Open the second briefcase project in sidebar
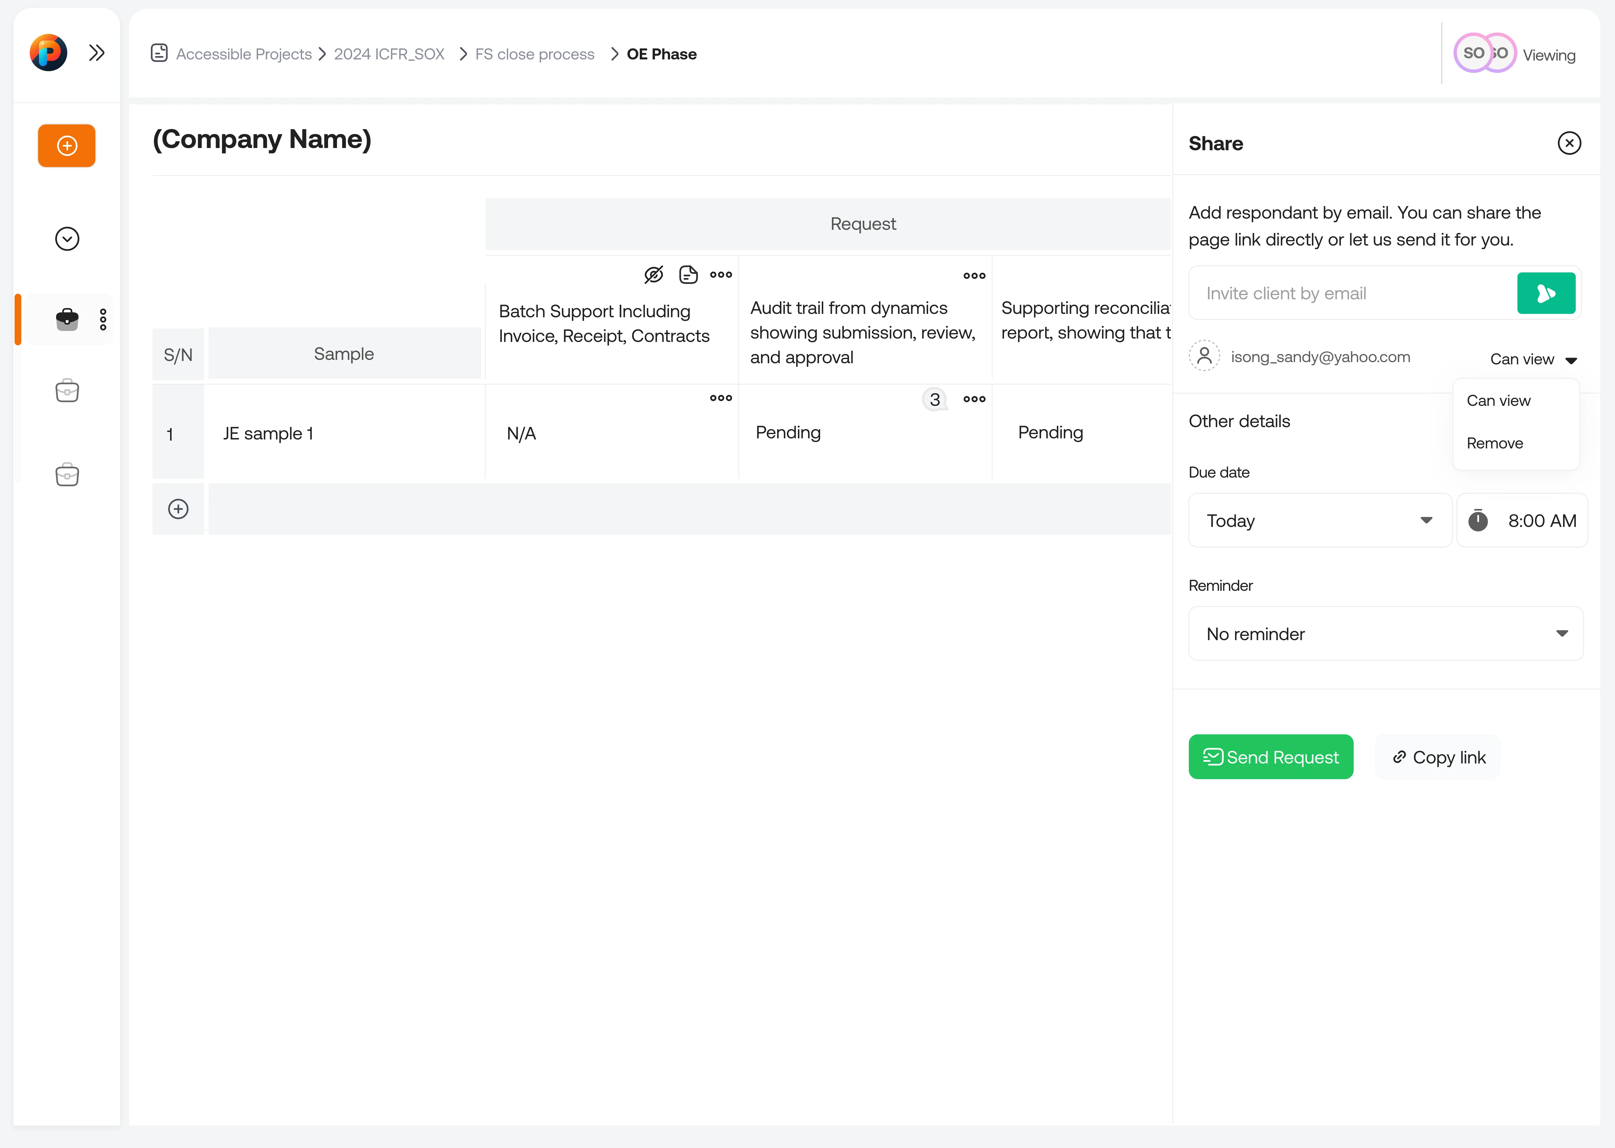This screenshot has width=1615, height=1148. pos(67,391)
